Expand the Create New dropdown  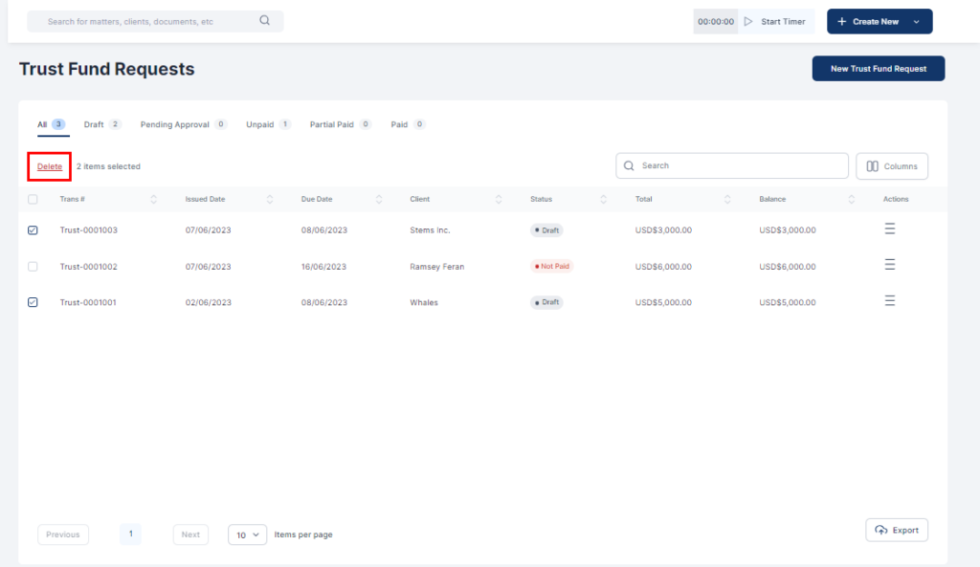coord(916,22)
